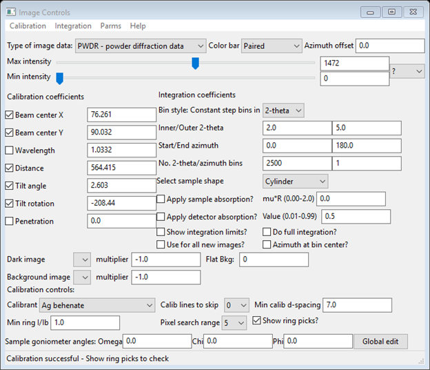Click the Outer 2-theta field 5.0
The width and height of the screenshot is (430, 370).
point(367,128)
